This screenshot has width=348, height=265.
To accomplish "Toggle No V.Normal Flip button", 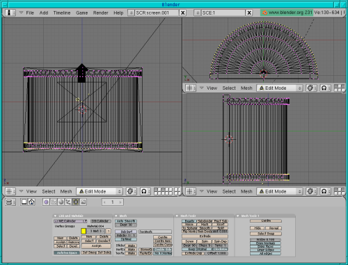I will click(162, 253).
